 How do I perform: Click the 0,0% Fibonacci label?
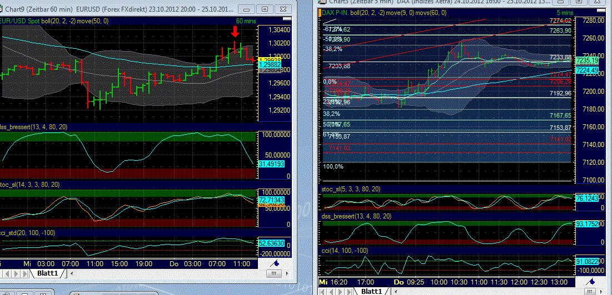[x=330, y=82]
